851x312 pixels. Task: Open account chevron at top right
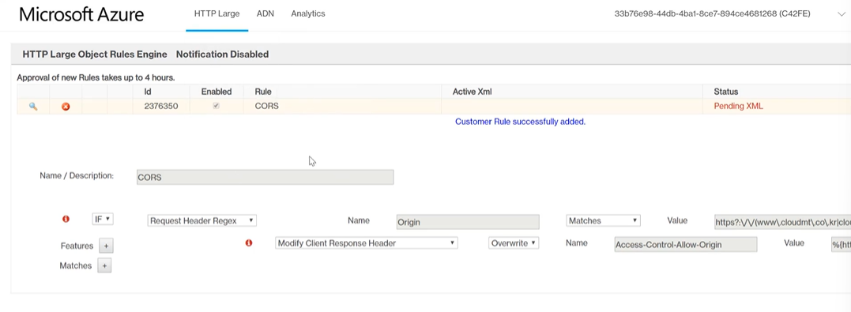841,14
